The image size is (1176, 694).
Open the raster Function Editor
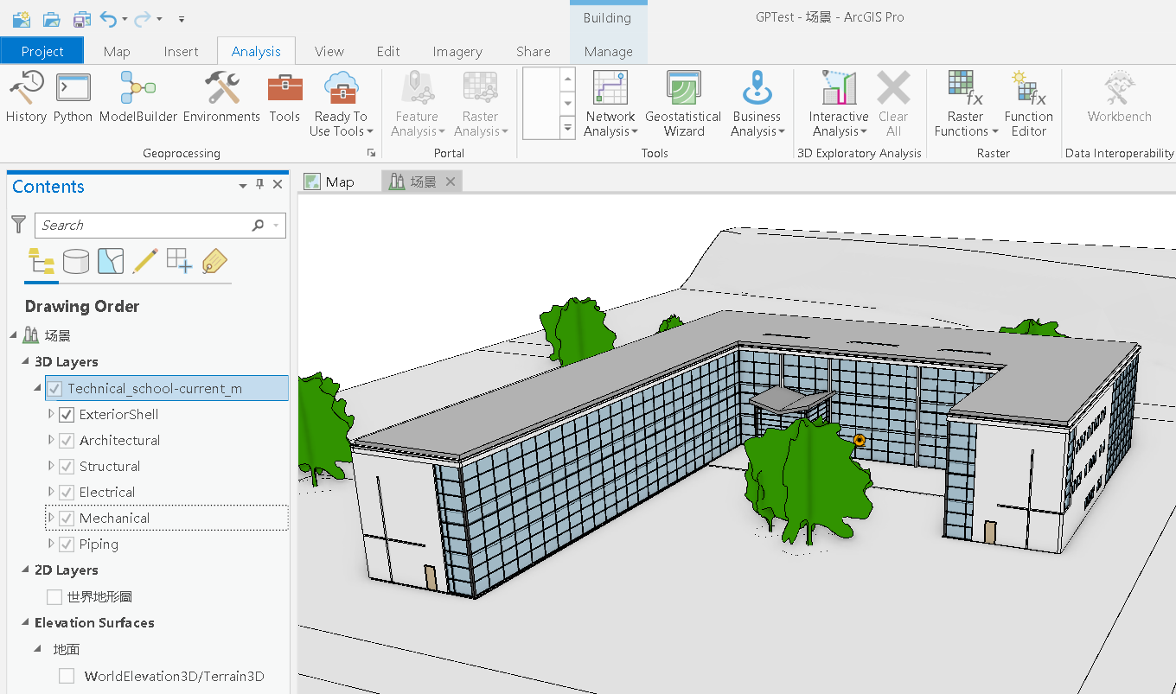(1028, 102)
